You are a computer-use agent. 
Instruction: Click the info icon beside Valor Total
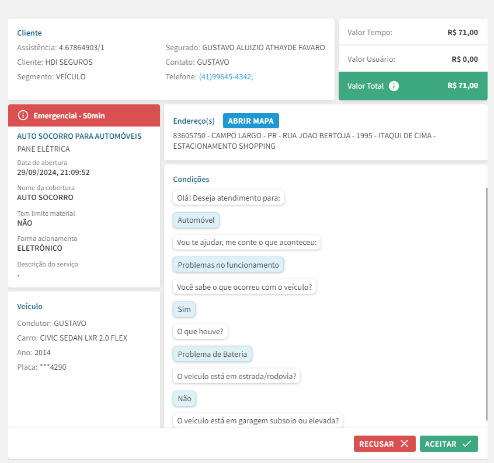click(394, 86)
